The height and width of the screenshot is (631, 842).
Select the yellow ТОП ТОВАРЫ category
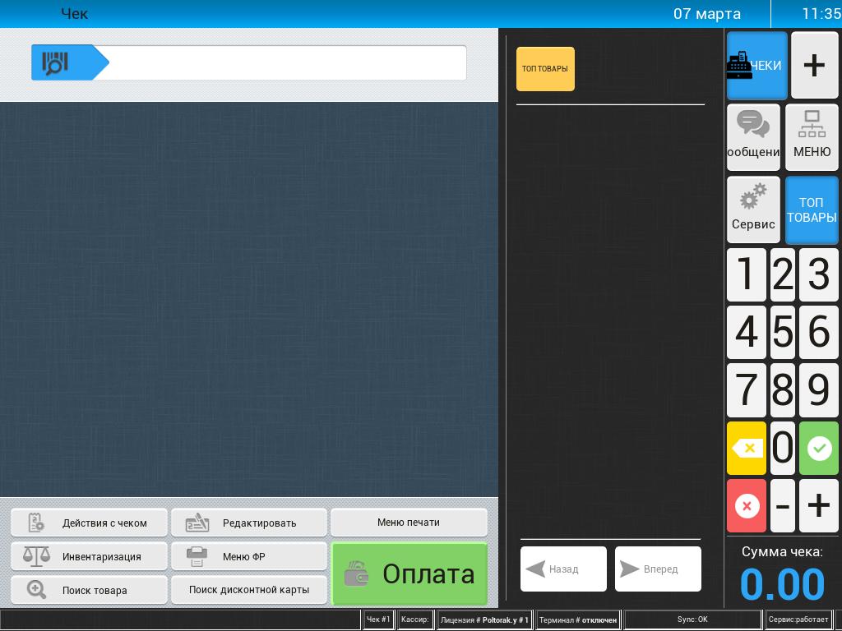(545, 69)
